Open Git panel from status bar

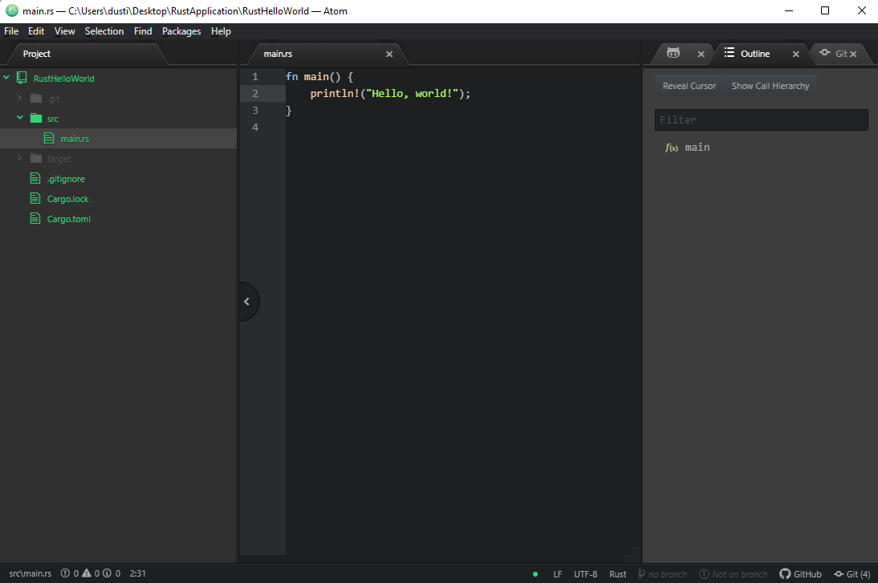pos(852,574)
